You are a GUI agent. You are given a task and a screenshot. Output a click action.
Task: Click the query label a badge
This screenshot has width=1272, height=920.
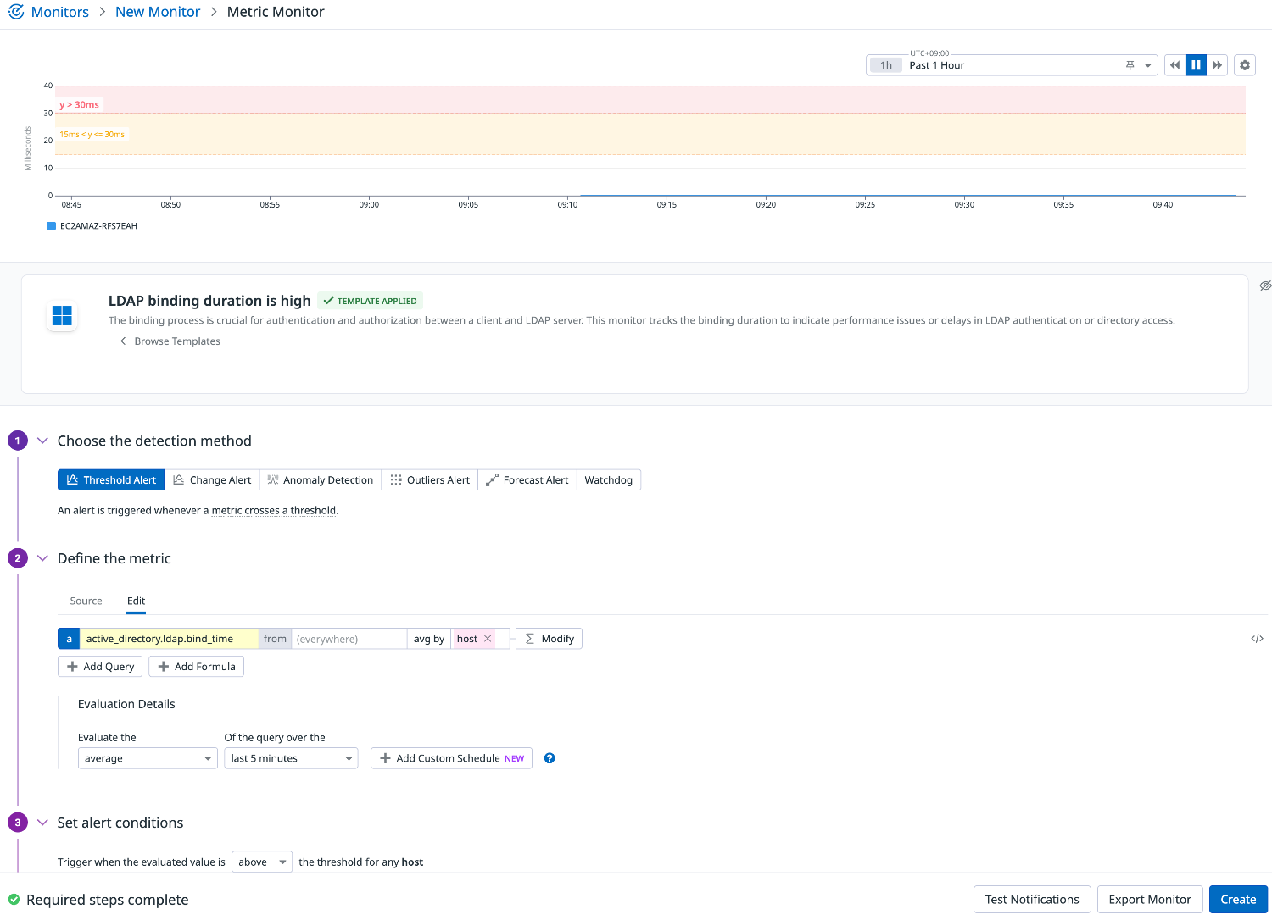[x=69, y=639]
